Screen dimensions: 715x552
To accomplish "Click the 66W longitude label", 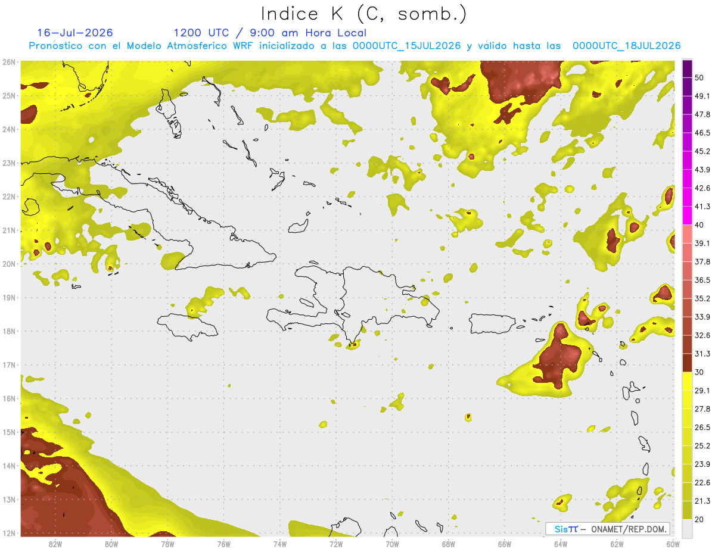I will [x=505, y=544].
